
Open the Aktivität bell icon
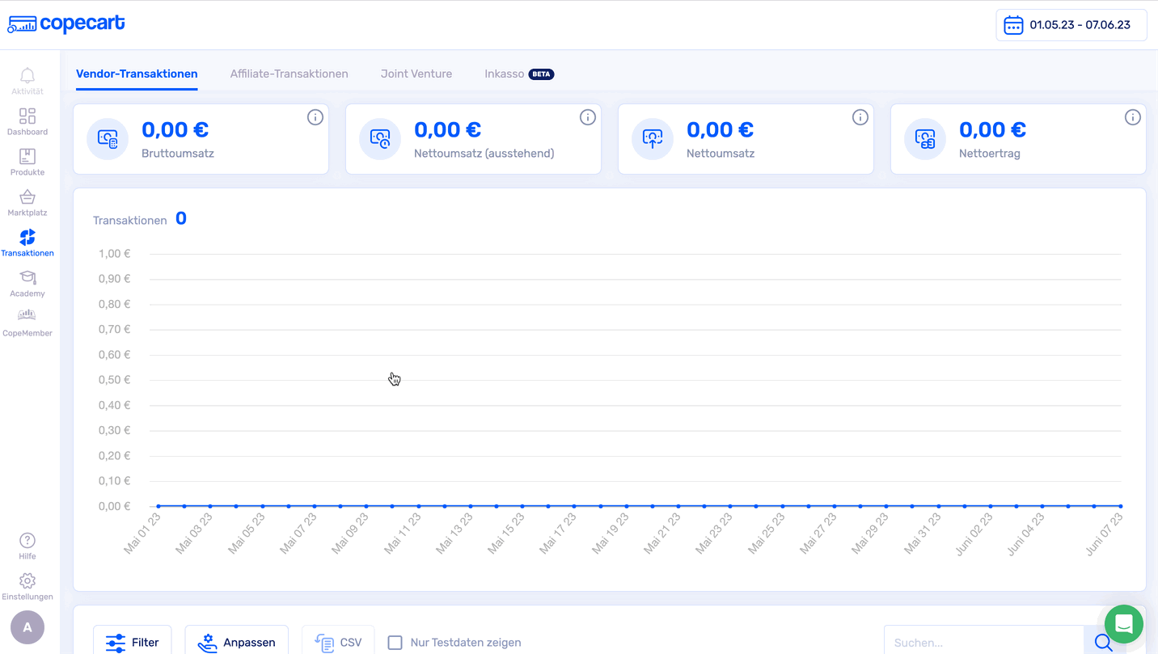pyautogui.click(x=27, y=76)
